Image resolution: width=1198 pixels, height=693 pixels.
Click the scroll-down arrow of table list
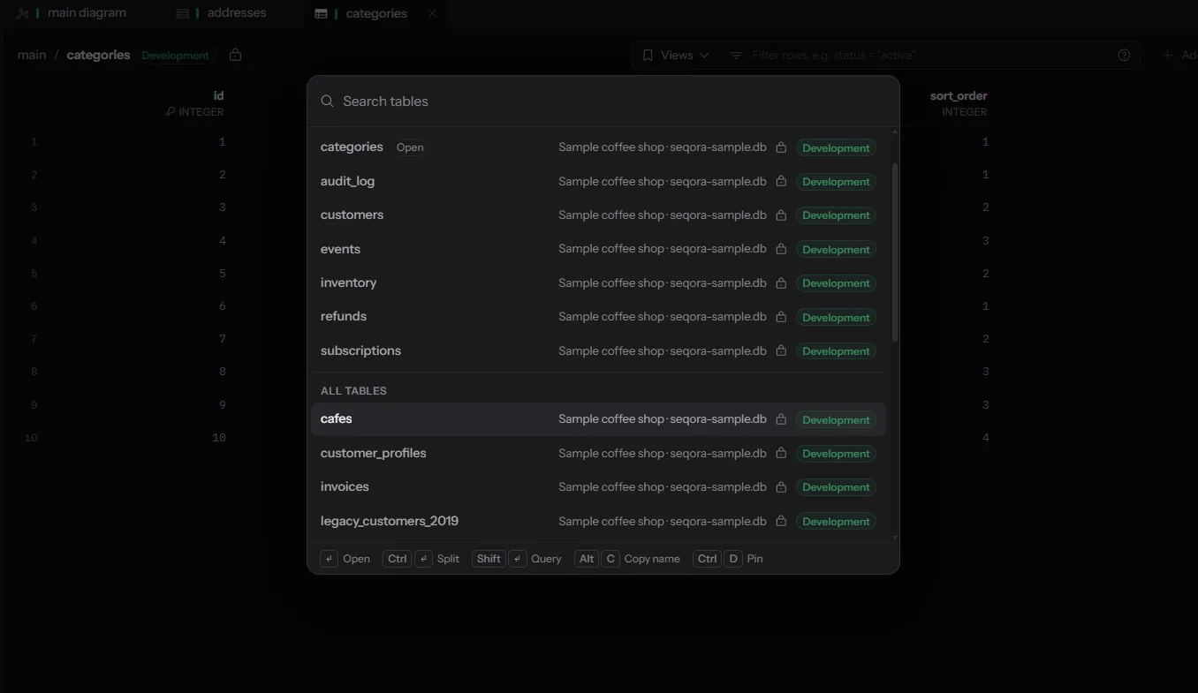(x=895, y=537)
